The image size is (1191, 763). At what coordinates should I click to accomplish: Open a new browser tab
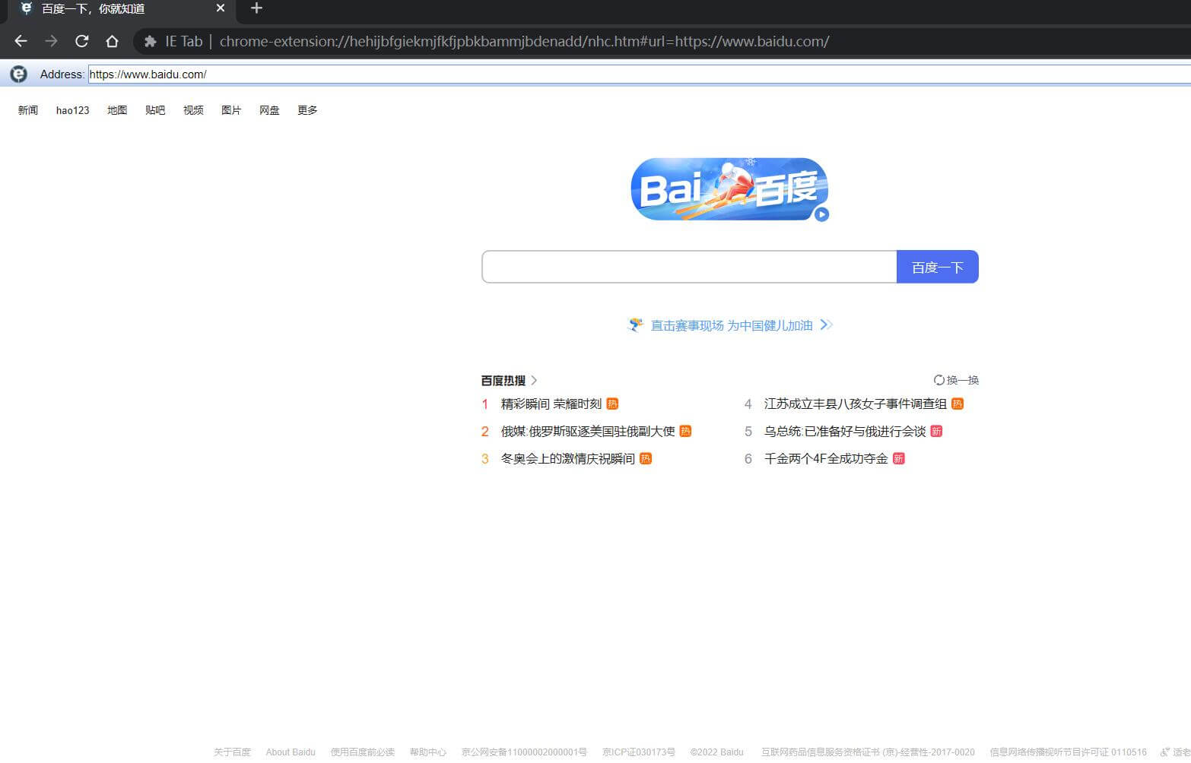(256, 9)
